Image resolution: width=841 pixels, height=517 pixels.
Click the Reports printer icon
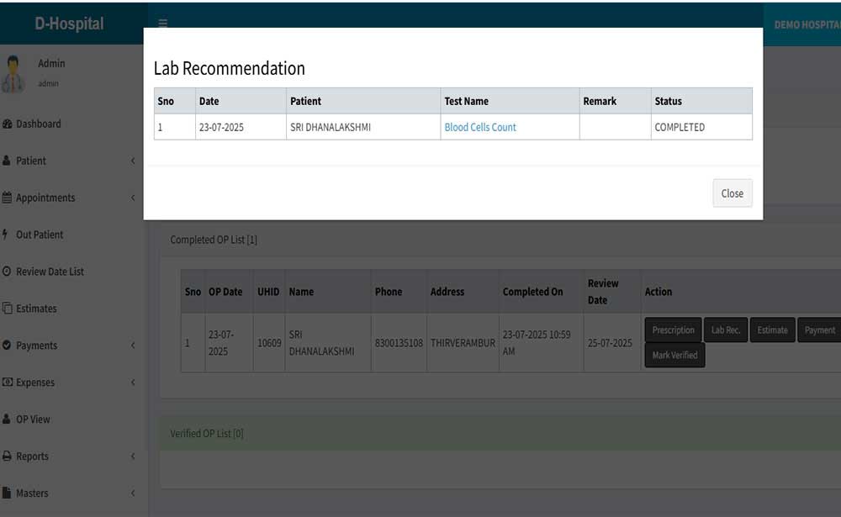click(x=8, y=456)
